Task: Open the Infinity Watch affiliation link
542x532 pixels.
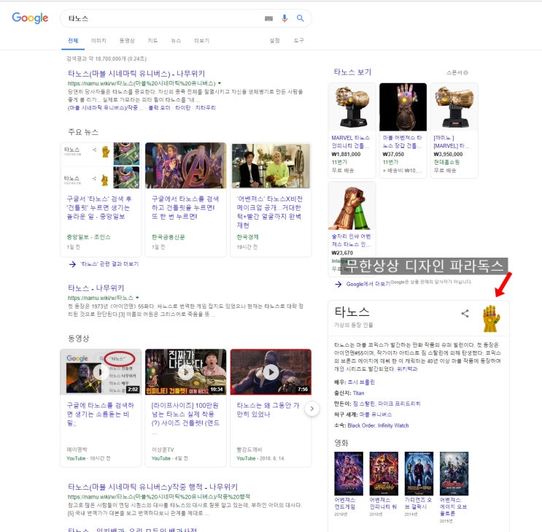Action: pos(393,425)
